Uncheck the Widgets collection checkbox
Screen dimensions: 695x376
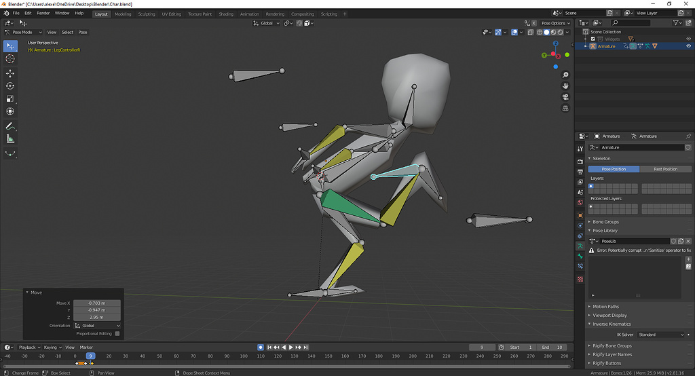(593, 39)
